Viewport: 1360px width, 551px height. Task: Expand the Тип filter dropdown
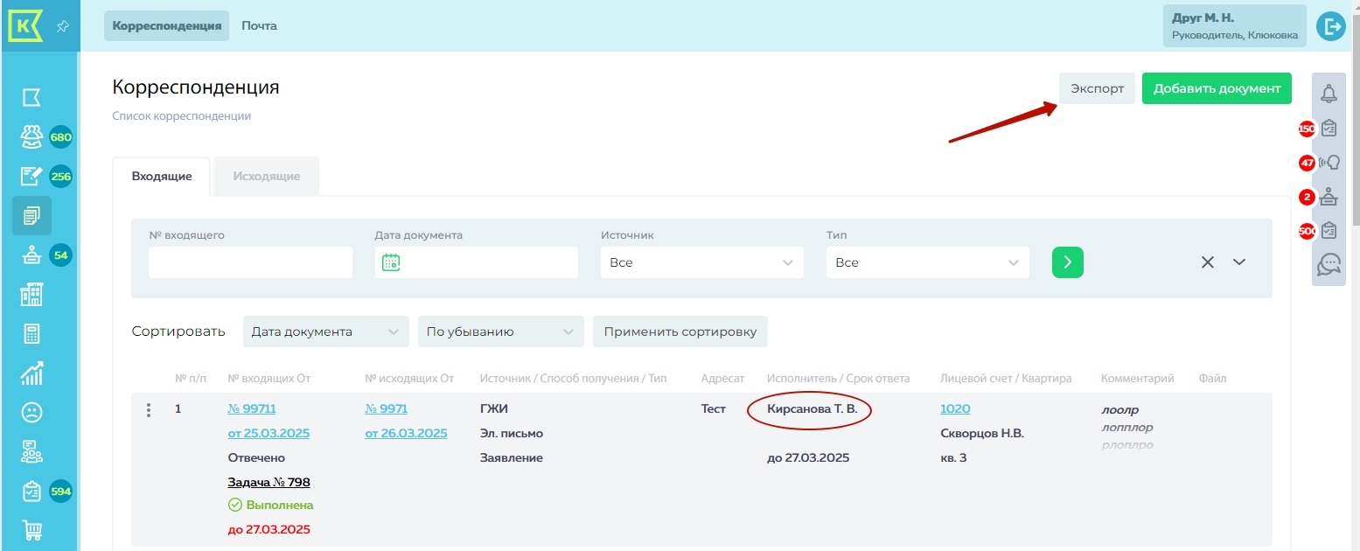[927, 262]
